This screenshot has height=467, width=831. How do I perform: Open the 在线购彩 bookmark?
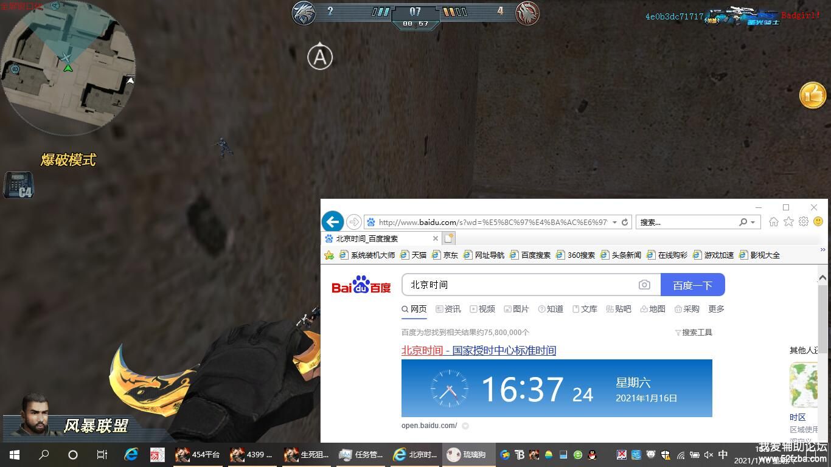[x=667, y=255]
